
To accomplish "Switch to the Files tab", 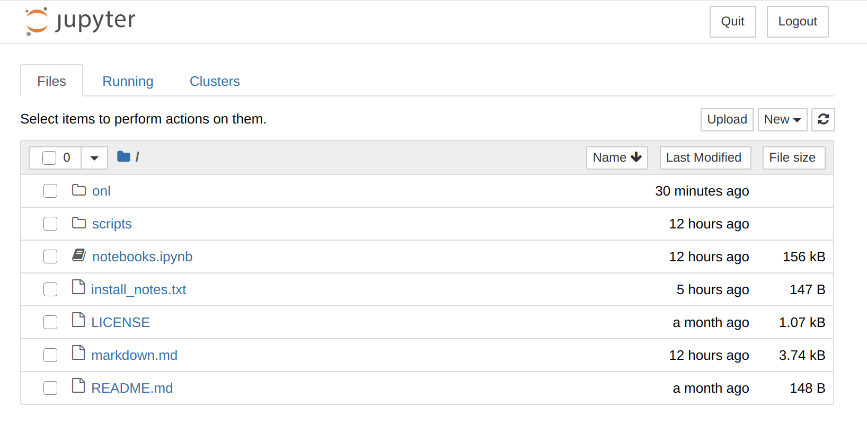I will (51, 81).
